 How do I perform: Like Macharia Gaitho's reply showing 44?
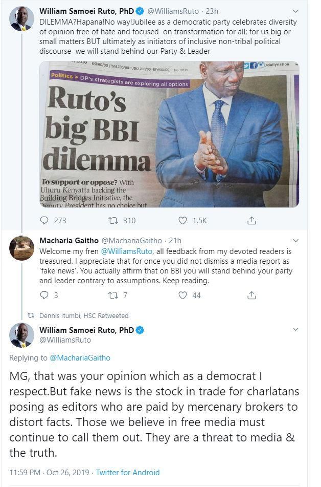[183, 295]
